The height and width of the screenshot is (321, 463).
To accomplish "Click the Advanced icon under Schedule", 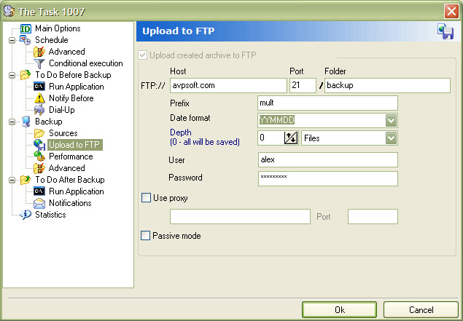I will click(39, 52).
